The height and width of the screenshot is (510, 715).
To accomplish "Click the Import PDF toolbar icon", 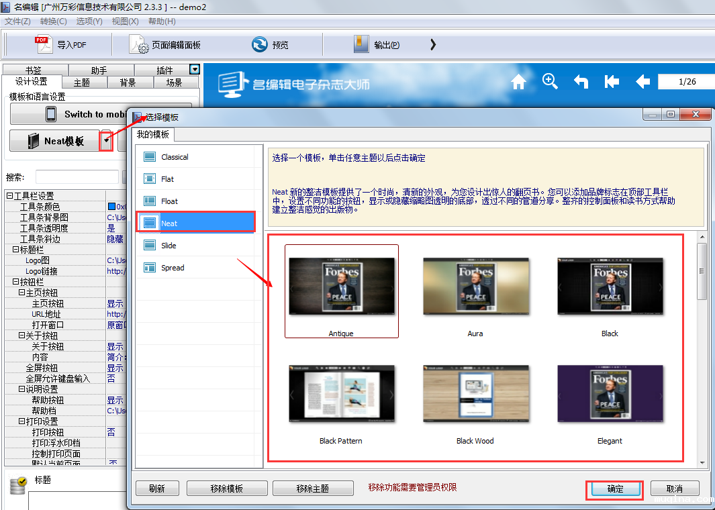I will coord(43,45).
